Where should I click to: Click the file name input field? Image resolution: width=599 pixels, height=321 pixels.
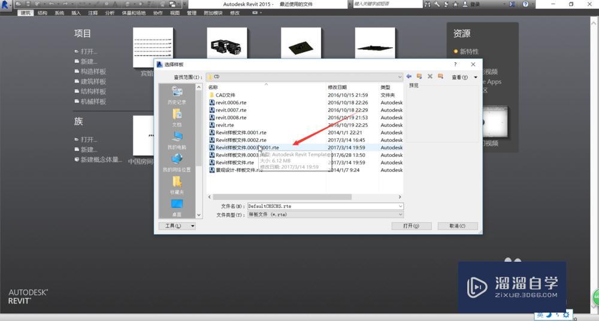point(322,206)
